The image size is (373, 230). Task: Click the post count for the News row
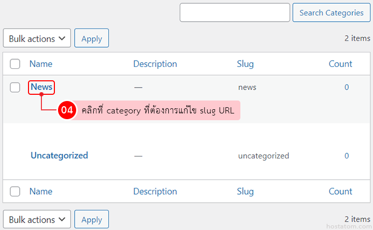tap(347, 87)
